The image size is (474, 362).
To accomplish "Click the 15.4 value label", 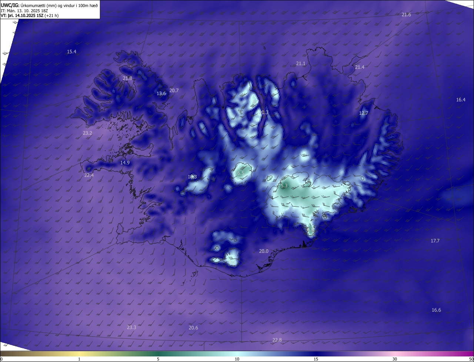I will point(71,52).
